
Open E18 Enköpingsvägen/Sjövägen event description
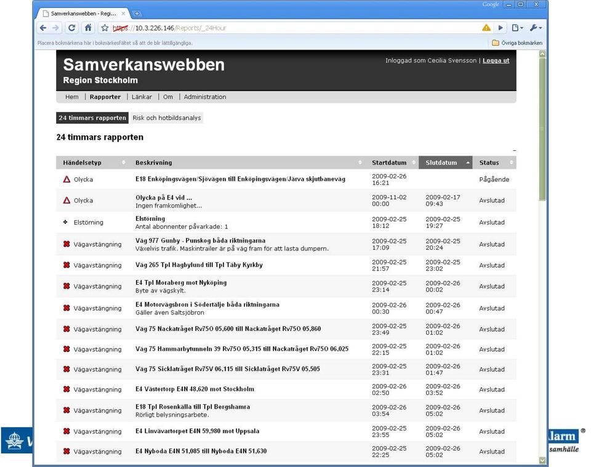pos(241,179)
